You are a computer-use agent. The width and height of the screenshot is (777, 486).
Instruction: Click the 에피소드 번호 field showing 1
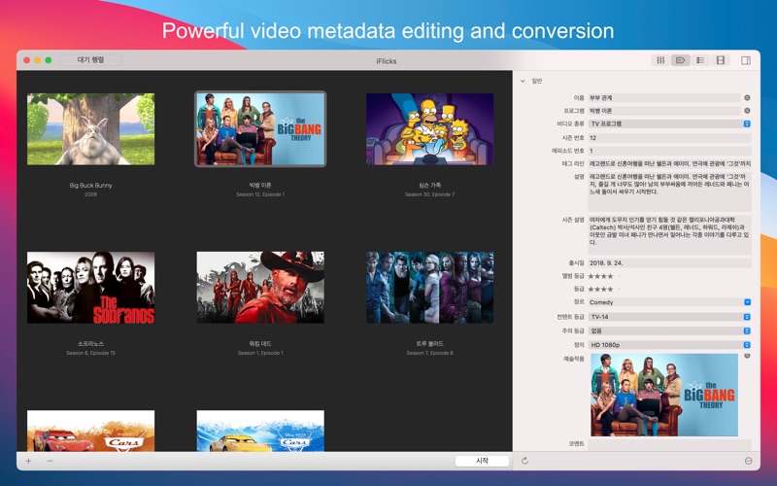(669, 151)
